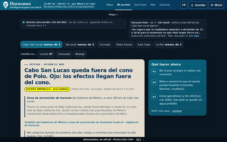Click the download icon in Guardar button
The height and width of the screenshot is (142, 227).
[192, 5]
